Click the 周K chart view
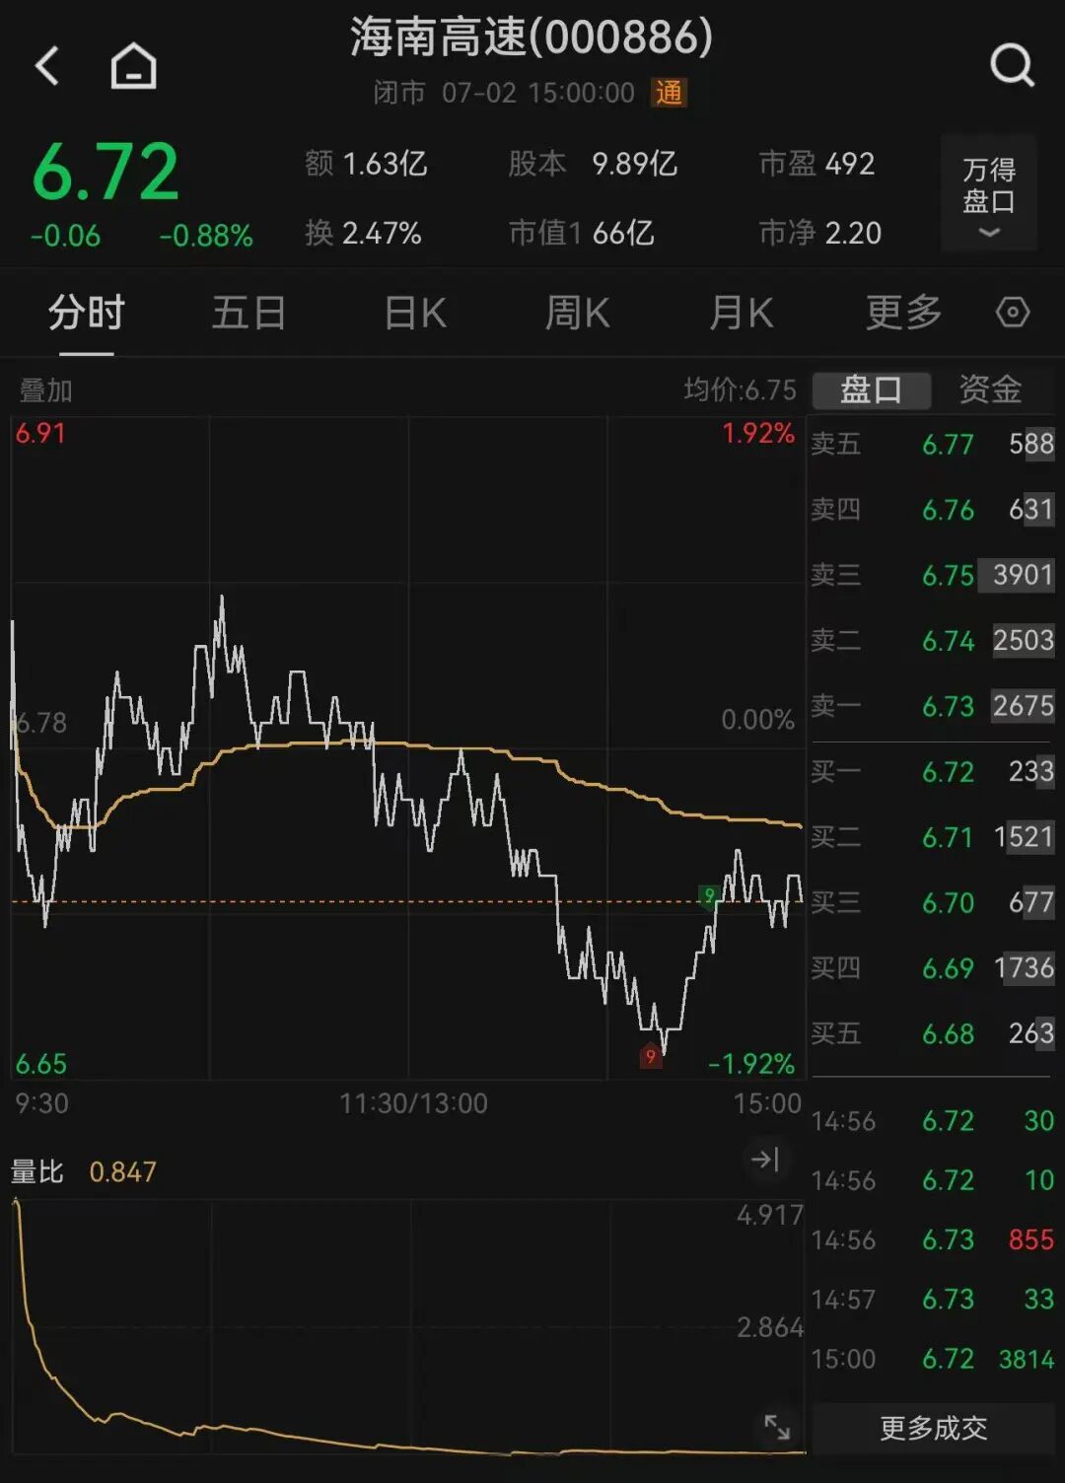Image resolution: width=1065 pixels, height=1483 pixels. pyautogui.click(x=577, y=313)
